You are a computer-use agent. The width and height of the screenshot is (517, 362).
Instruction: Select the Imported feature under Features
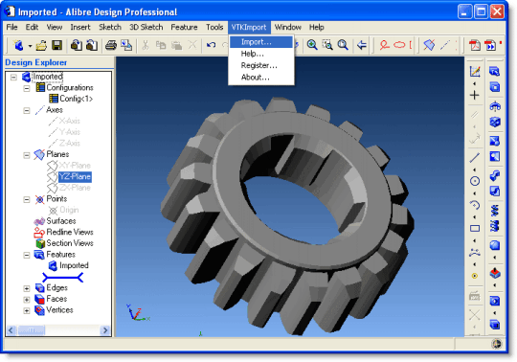pyautogui.click(x=74, y=265)
